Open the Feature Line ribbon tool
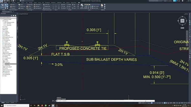This screenshot has height=107, width=191. click(x=22, y=6)
